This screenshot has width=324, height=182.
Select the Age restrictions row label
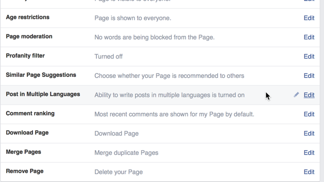28,17
